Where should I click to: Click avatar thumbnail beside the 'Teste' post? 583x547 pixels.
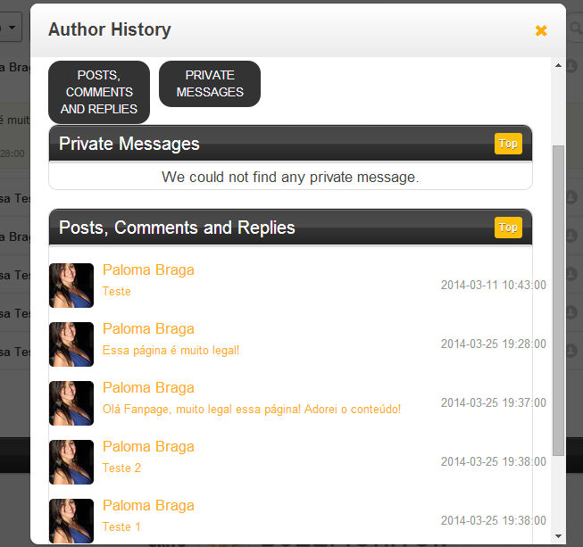[71, 286]
